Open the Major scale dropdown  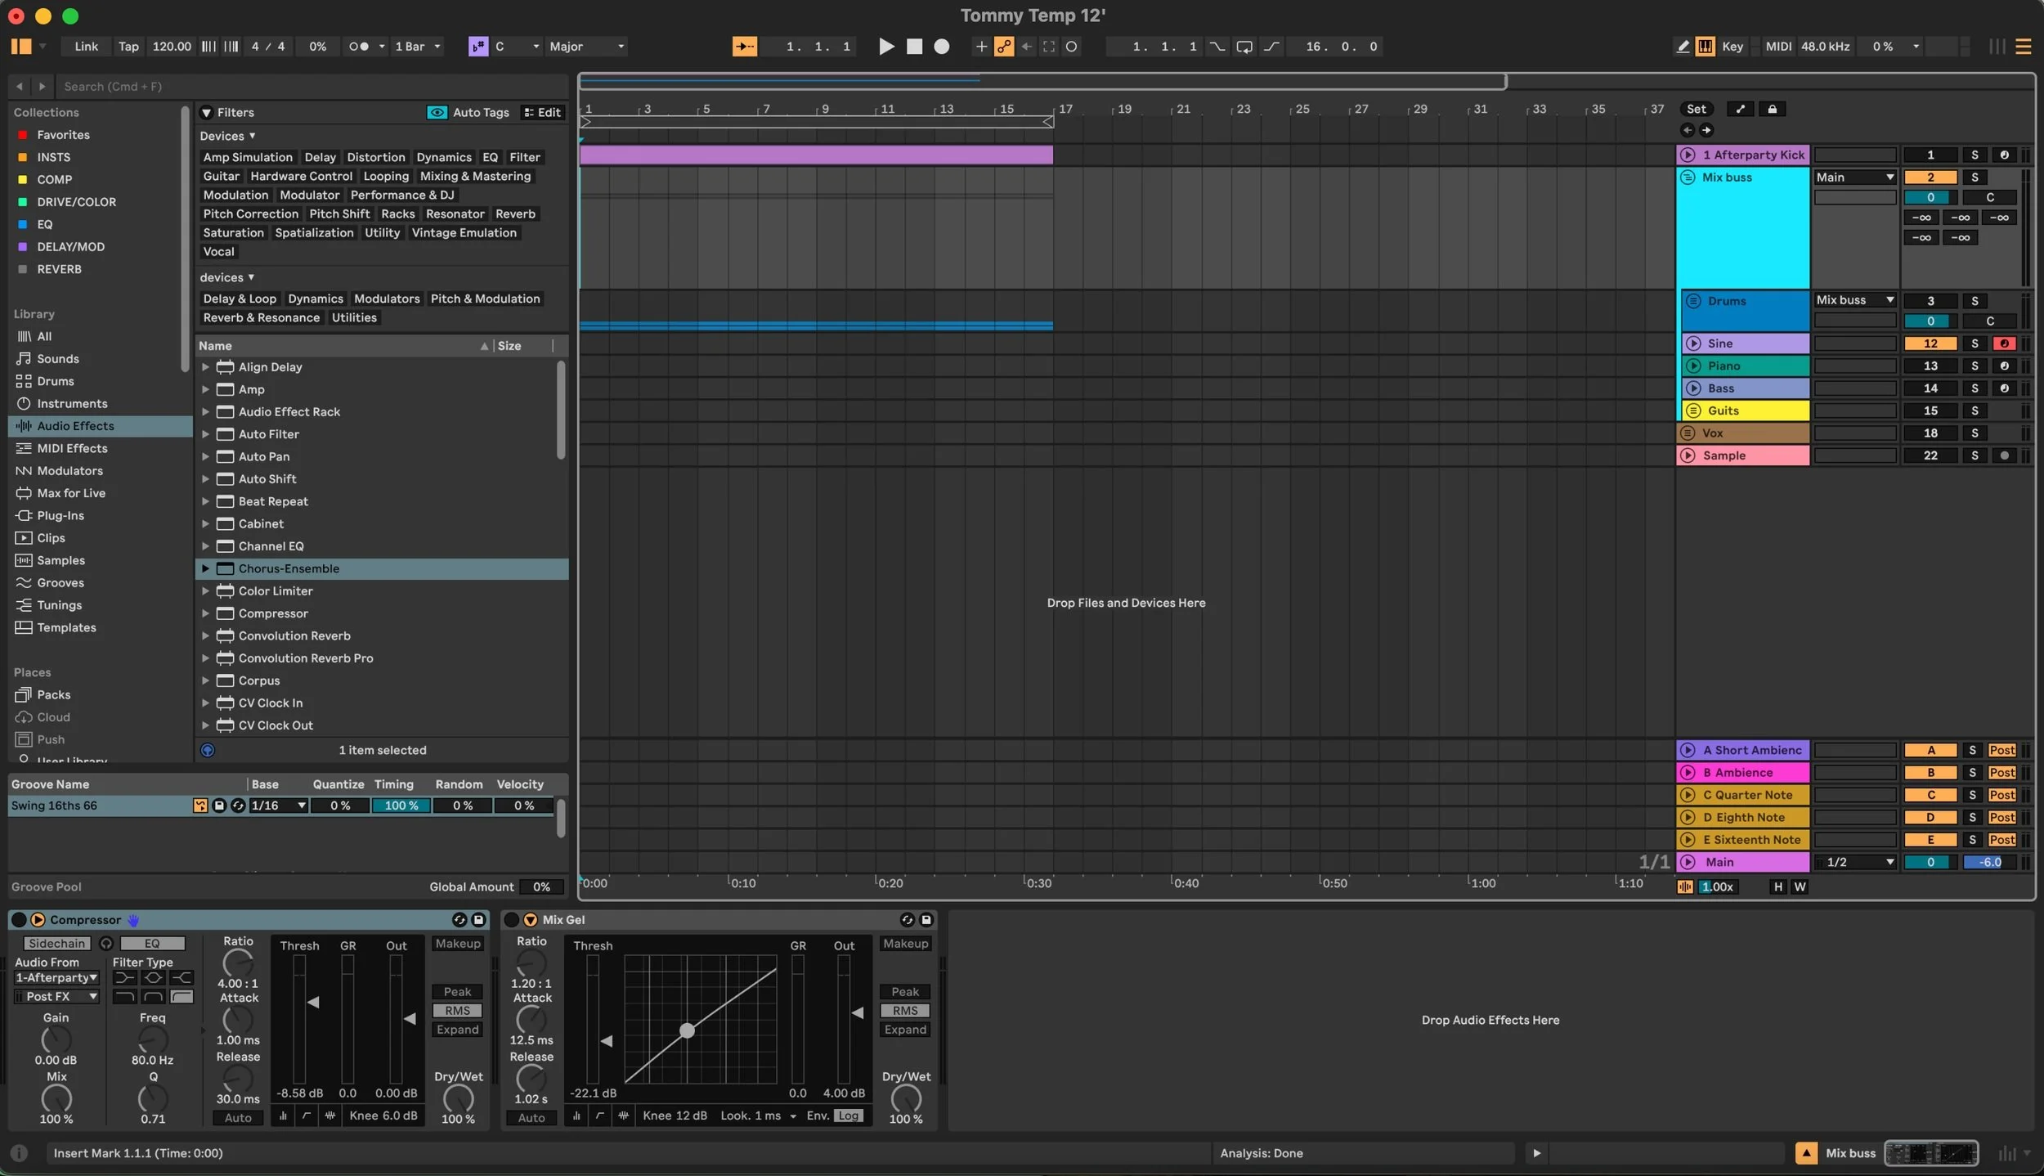coord(586,47)
